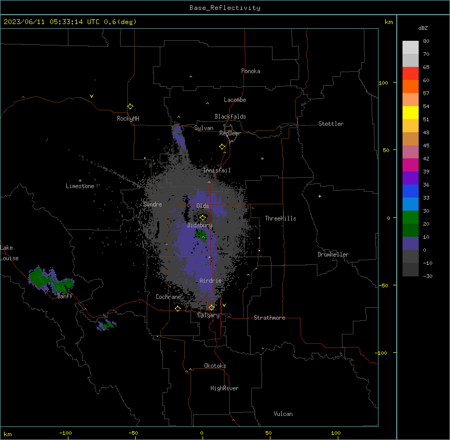Click the Didsbury town label
This screenshot has height=440, width=450.
click(200, 225)
